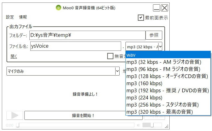Open the 設定 menu
212x131 pixels.
[10, 17]
